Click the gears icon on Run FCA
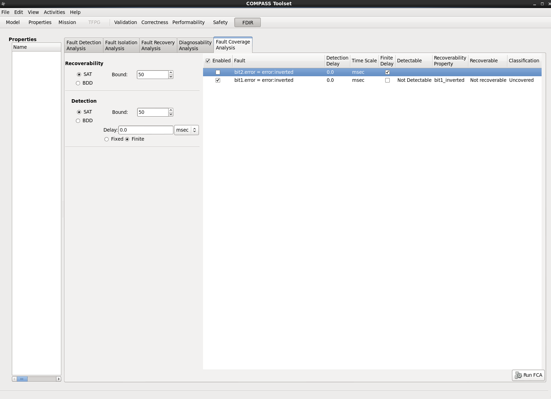This screenshot has width=551, height=399. coord(518,375)
